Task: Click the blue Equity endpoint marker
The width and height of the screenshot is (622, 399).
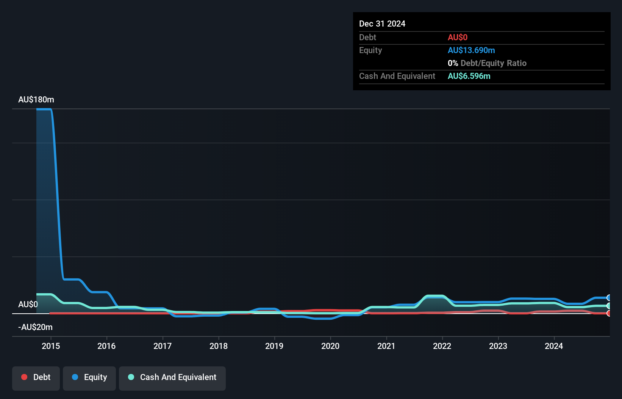Action: point(609,298)
